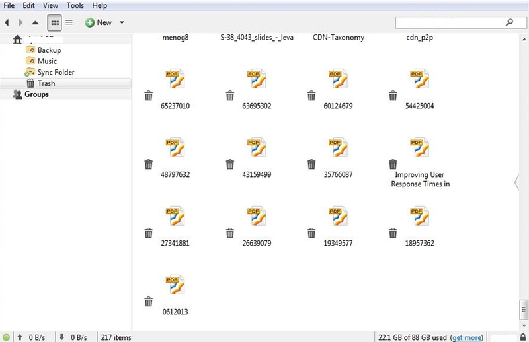Open the Music folder in sidebar
The width and height of the screenshot is (529, 342).
42,61
